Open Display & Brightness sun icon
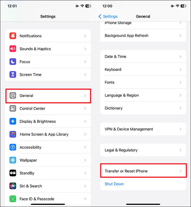The height and width of the screenshot is (207, 191). pos(13,121)
